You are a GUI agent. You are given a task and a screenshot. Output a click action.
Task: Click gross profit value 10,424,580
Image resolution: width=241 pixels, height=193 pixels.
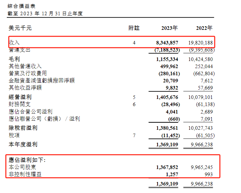coord(201,59)
